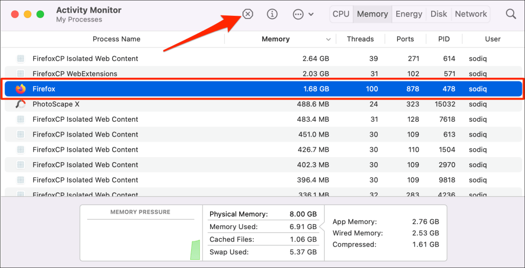Select FirefoxCP Isolated Web Content with PID 7618
The image size is (525, 268).
262,119
